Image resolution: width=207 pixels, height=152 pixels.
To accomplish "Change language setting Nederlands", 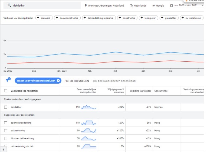I will pyautogui.click(x=140, y=5).
